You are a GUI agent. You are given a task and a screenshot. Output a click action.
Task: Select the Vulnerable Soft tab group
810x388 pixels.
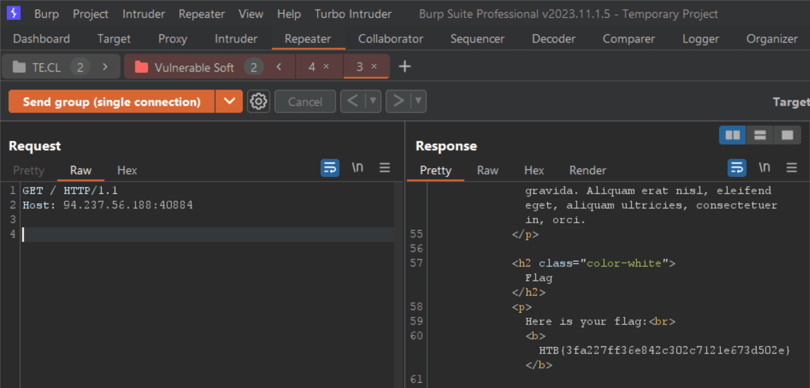tap(194, 67)
